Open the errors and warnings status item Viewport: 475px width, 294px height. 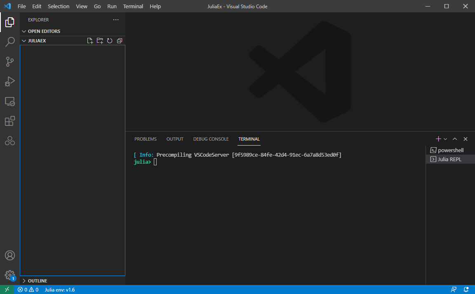coord(28,289)
